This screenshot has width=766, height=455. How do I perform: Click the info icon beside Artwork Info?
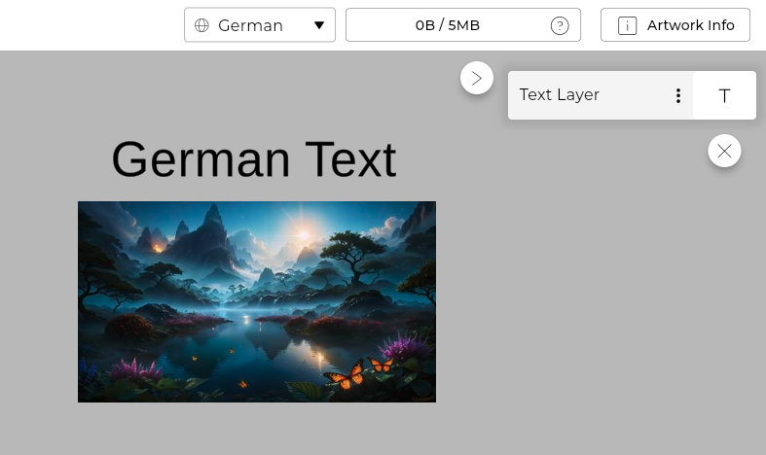click(627, 25)
